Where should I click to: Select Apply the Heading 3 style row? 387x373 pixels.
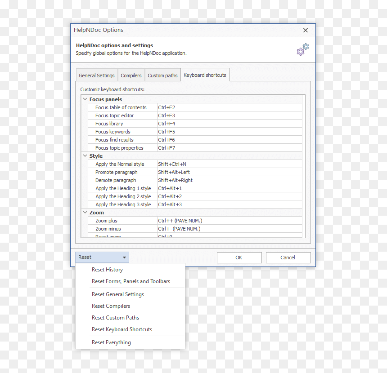[195, 204]
